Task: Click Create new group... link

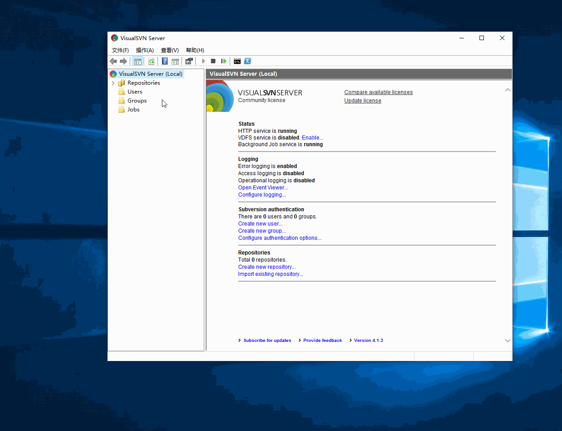Action: point(262,231)
